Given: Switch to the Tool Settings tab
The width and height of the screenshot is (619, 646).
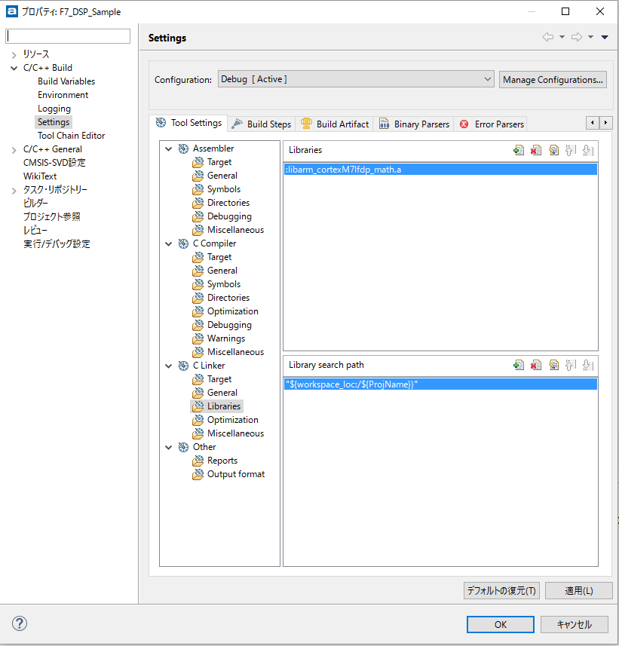Looking at the screenshot, I should [188, 123].
